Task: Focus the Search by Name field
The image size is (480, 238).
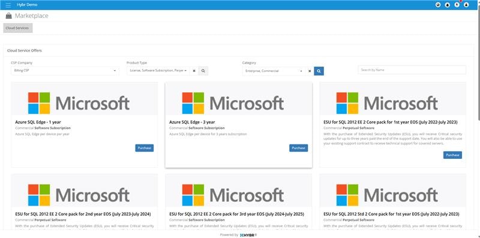Action: coord(412,70)
